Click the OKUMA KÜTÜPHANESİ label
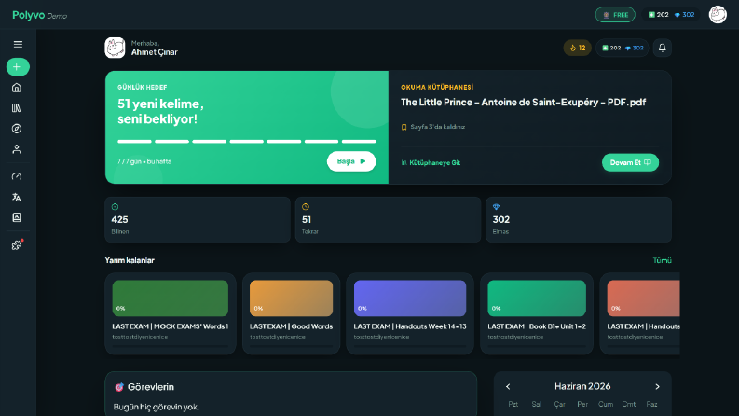The image size is (739, 416). (437, 88)
